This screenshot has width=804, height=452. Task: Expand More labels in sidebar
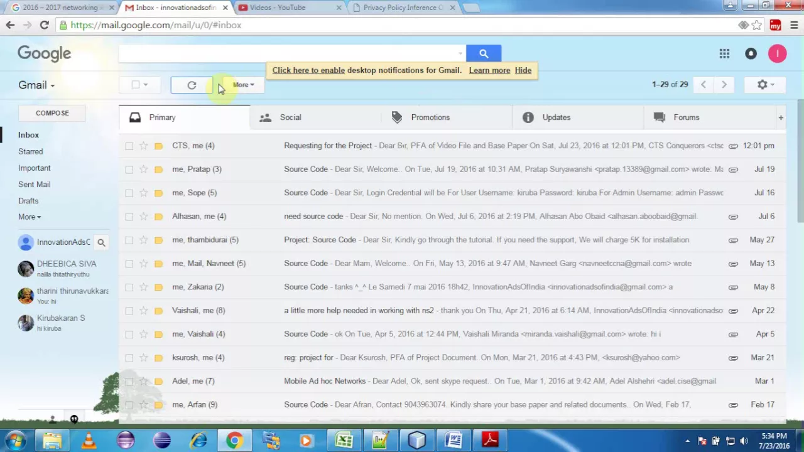(29, 217)
